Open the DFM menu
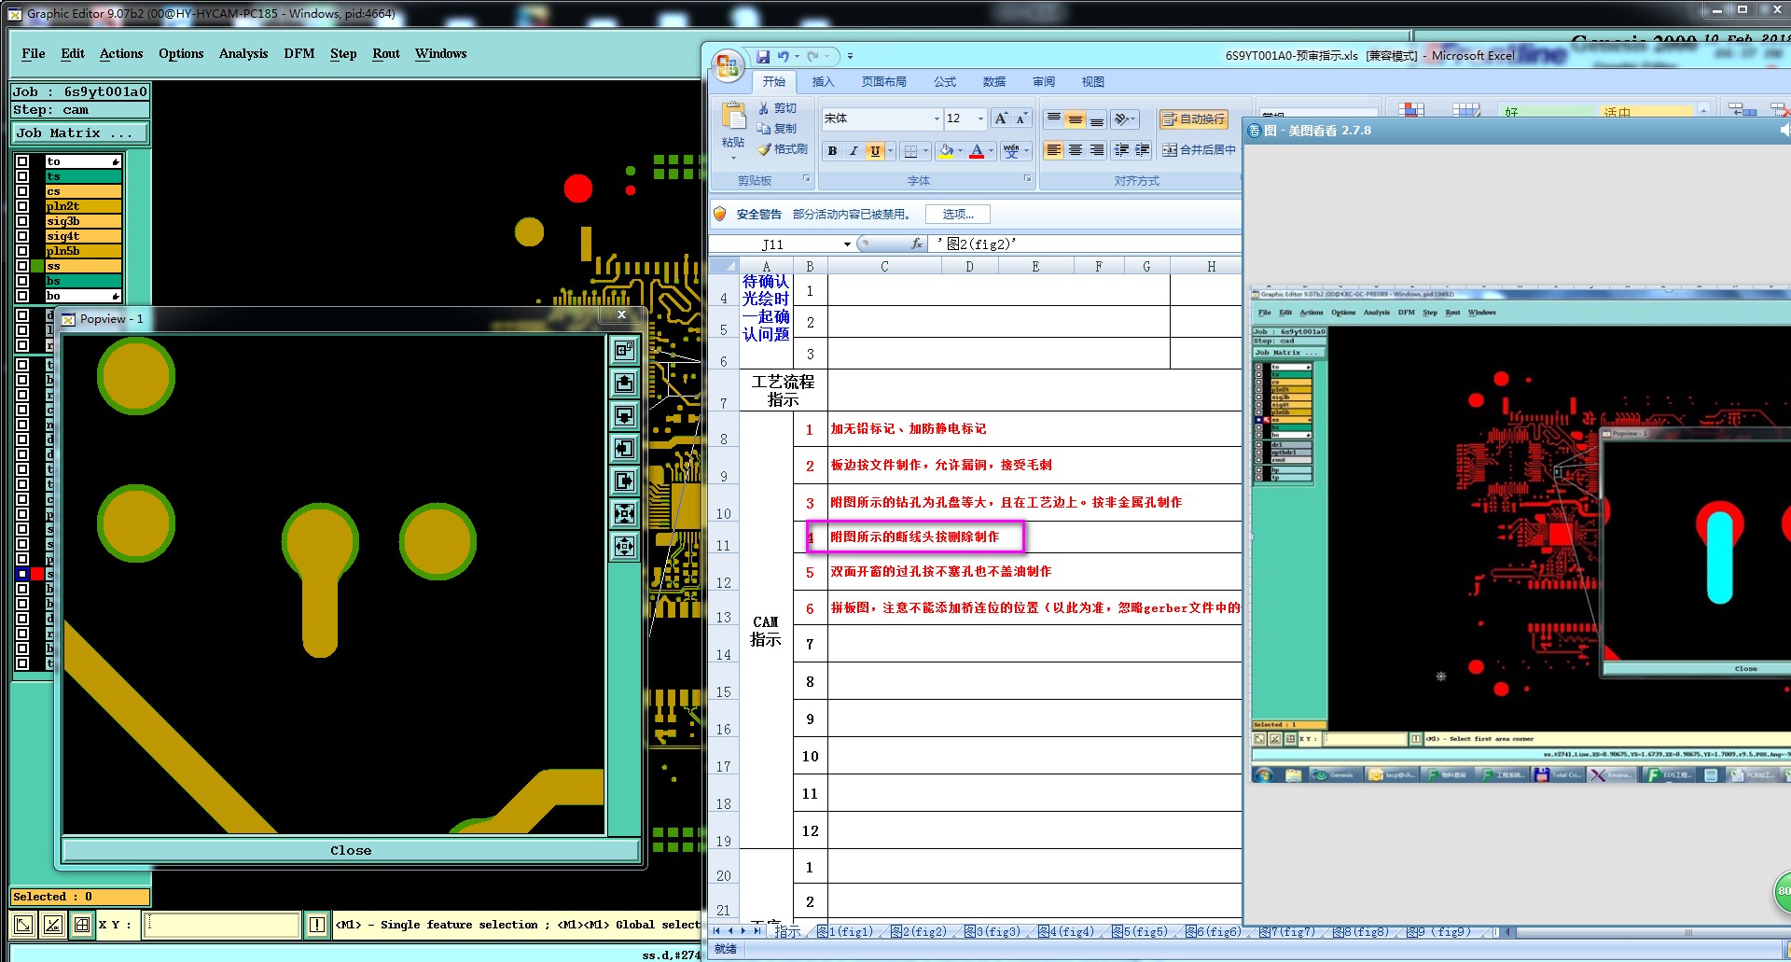Screen dimensions: 1791x962 click(x=298, y=54)
